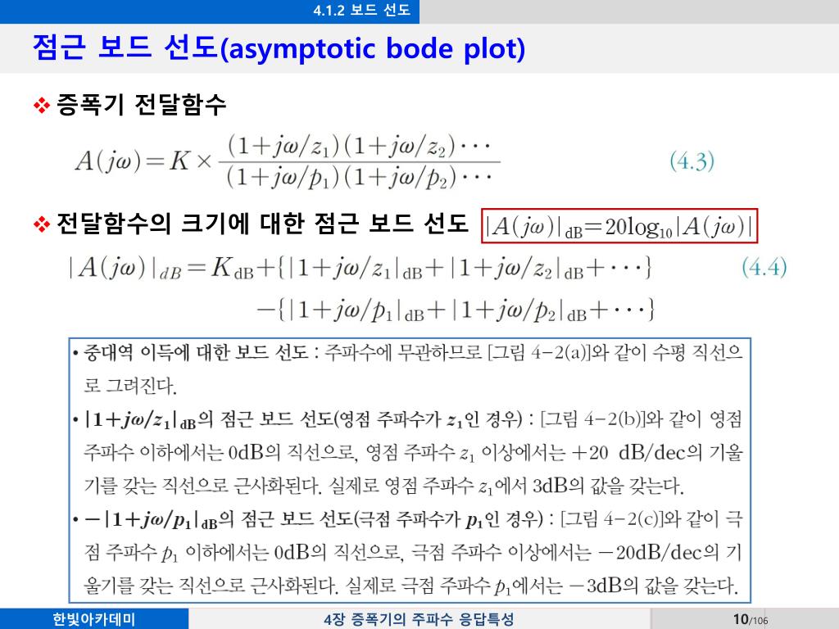Click the equation number (4.4)

(764, 266)
